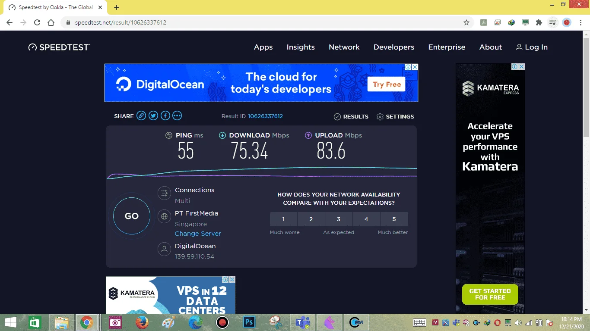Reload the page

(37, 22)
